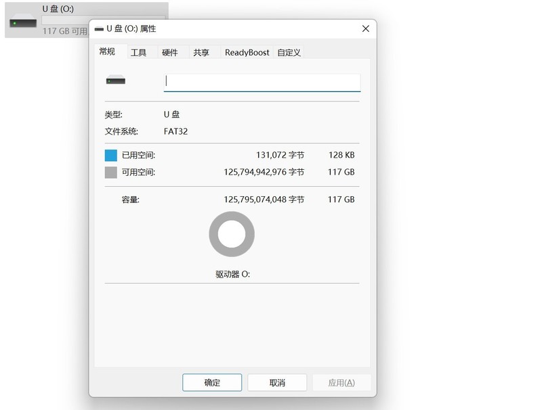Open the ReadyBoost tab
This screenshot has height=410, width=542.
246,52
